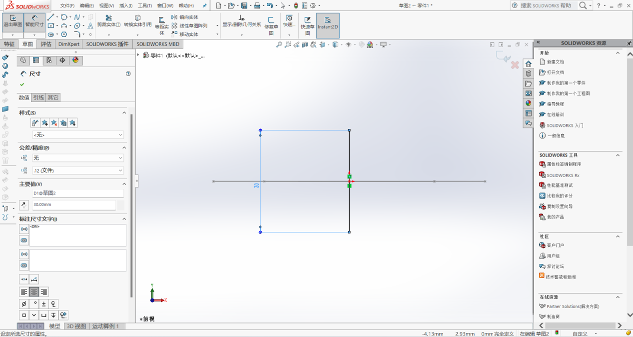Expand the 零件1 feature tree node

(138, 55)
